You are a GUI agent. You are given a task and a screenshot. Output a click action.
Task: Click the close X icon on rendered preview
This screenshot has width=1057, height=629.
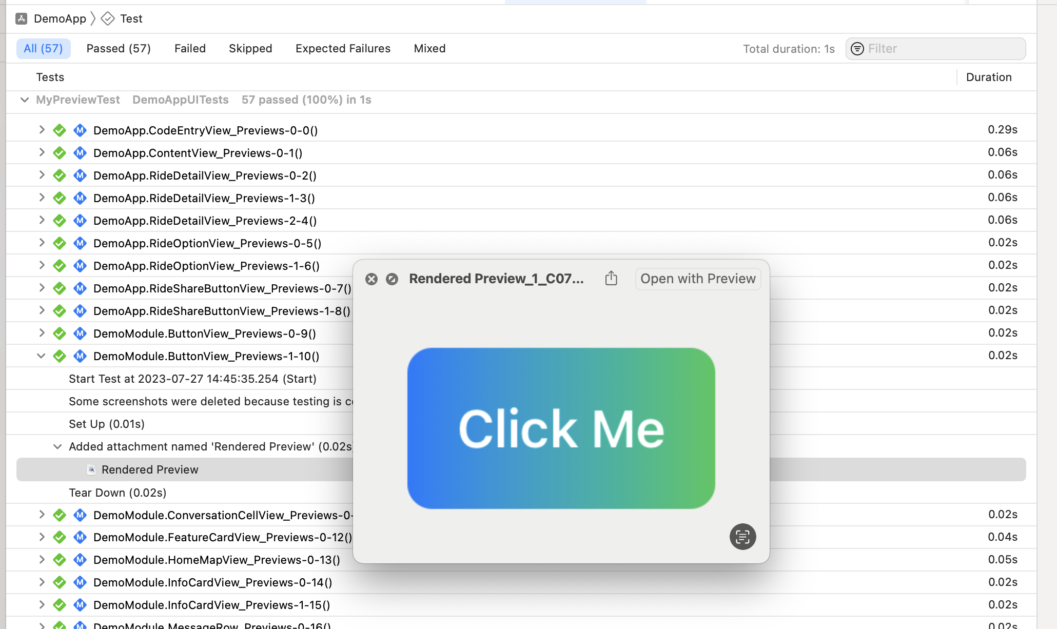(x=371, y=279)
